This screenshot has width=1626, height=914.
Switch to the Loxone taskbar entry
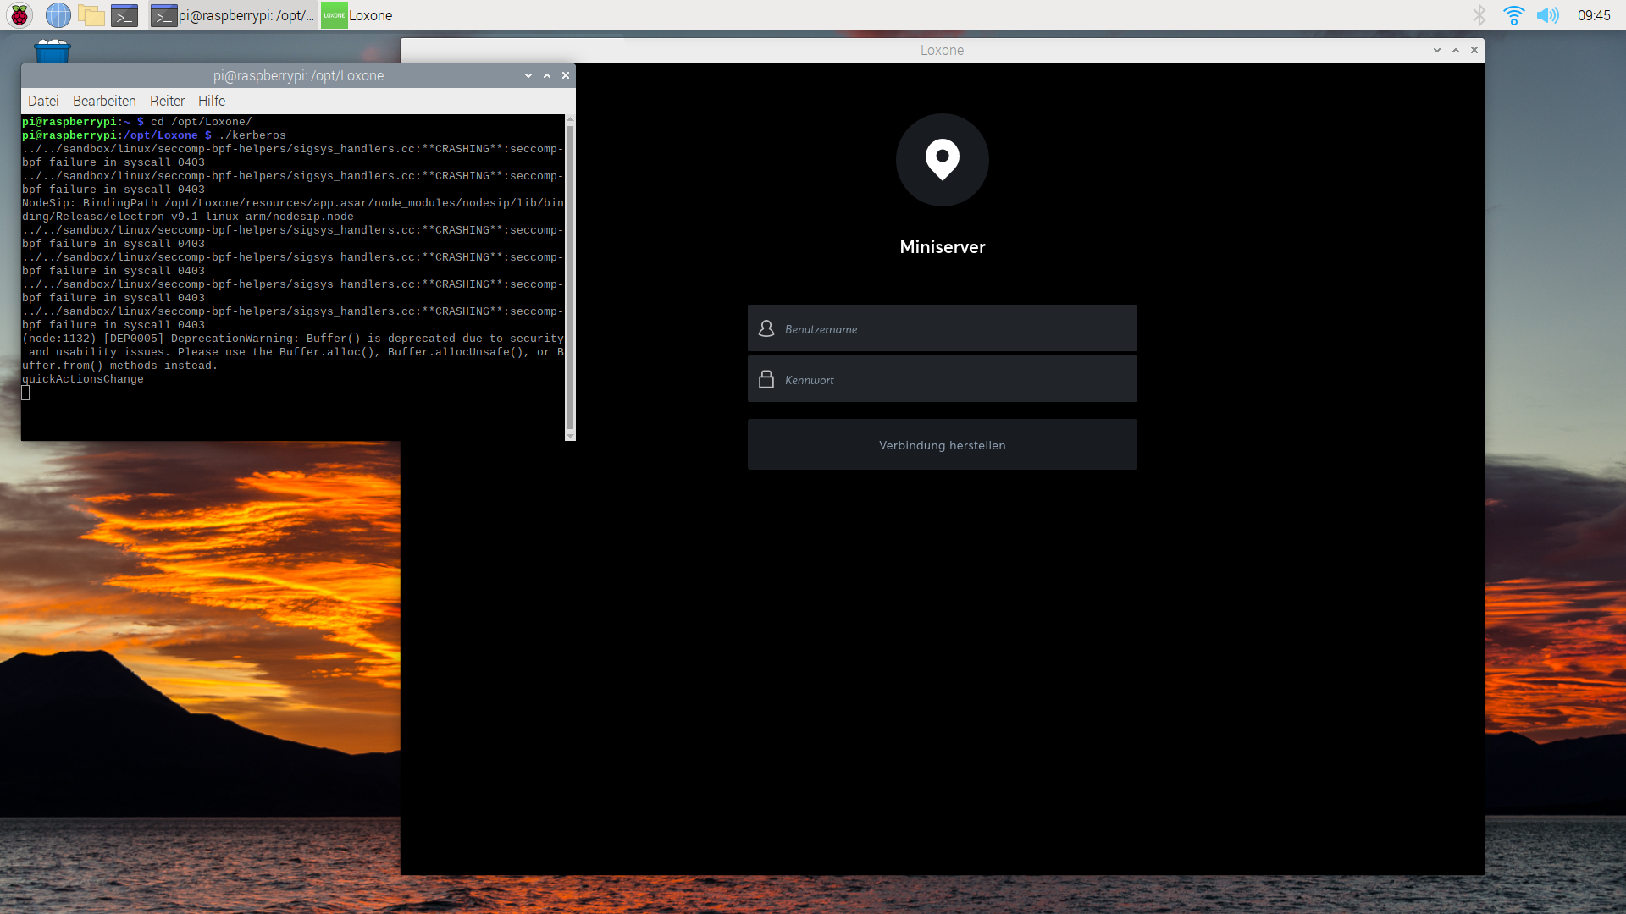click(x=357, y=15)
